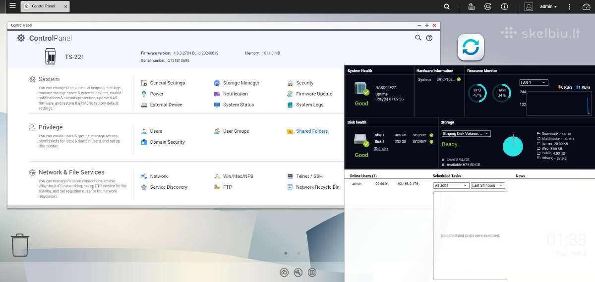Close the Control Panel taskbar tab
The image size is (595, 282).
[x=65, y=6]
